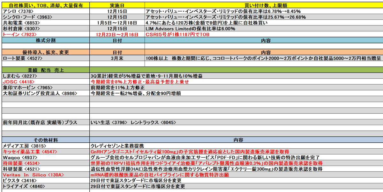383x192 pixels.
Task: Select the cell 象印マホービン <7965>
Action: [x=46, y=88]
